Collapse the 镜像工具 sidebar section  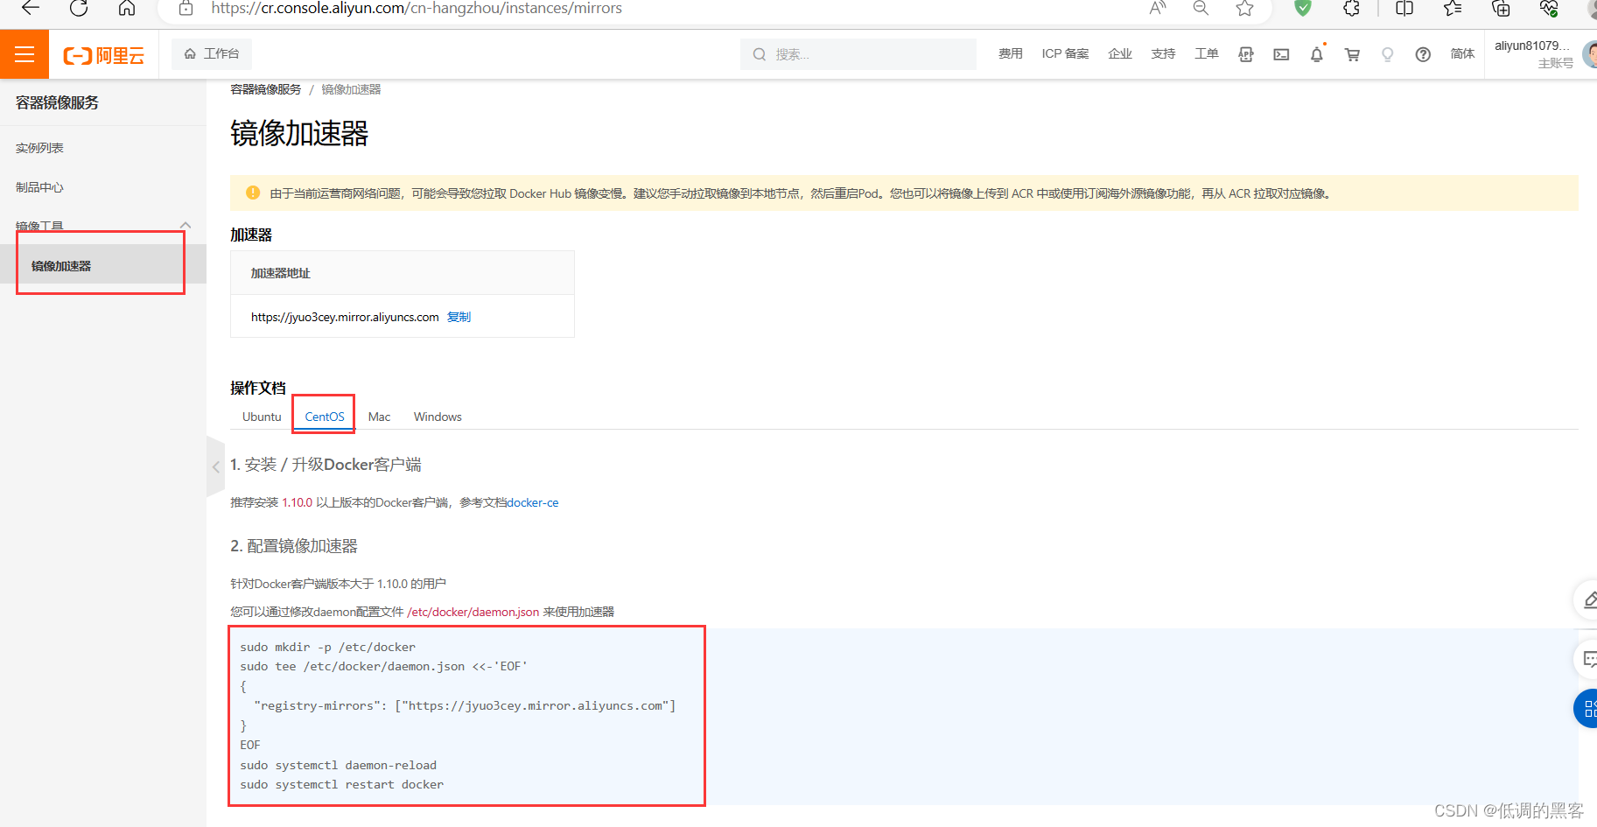tap(186, 225)
